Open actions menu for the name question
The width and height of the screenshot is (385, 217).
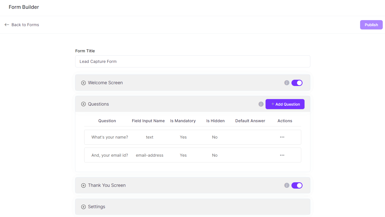282,137
